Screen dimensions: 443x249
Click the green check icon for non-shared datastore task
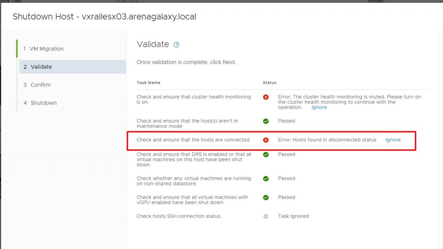[x=266, y=178]
